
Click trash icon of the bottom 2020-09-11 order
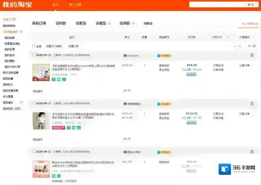pos(252,152)
